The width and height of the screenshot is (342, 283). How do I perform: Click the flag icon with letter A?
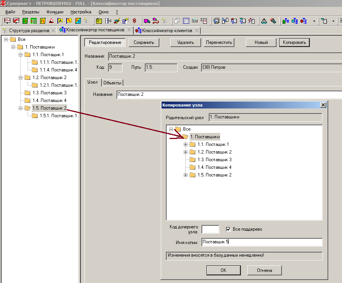pyautogui.click(x=60, y=21)
